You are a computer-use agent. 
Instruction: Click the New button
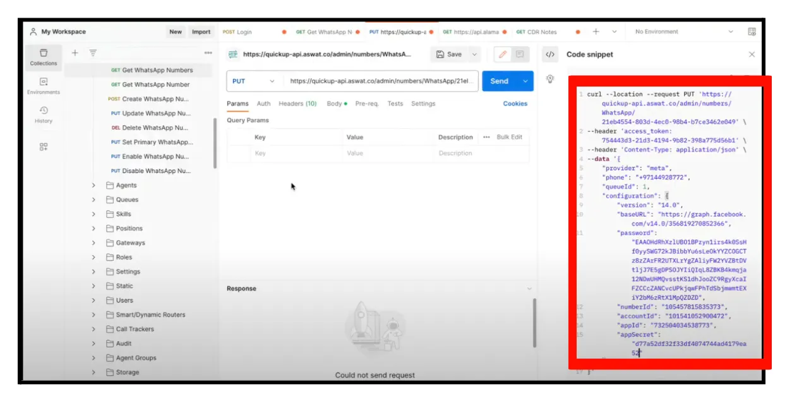click(176, 32)
